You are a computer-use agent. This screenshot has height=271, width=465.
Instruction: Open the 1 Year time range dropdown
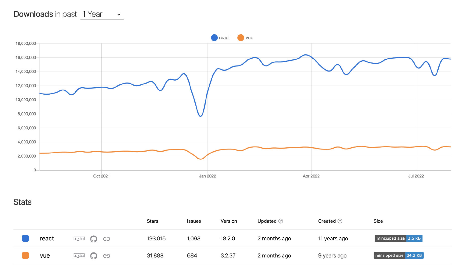[102, 14]
